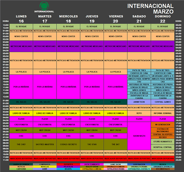Select PATA DE TRES on Saturday
Viewport: 184px width, 172px height.
click(x=139, y=71)
